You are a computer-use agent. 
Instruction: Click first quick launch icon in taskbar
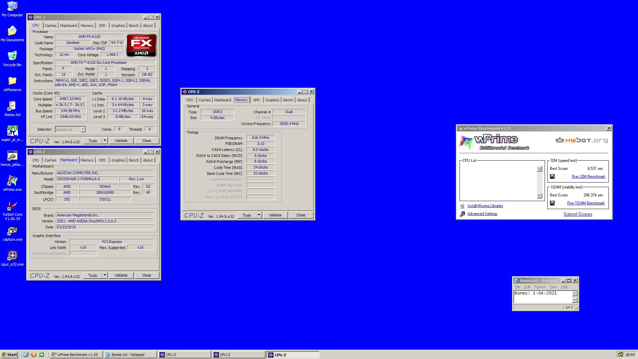click(x=26, y=355)
